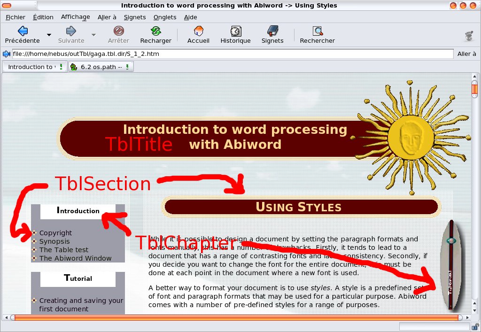Click bullet beside 'Creating and saving your'

[34, 301]
